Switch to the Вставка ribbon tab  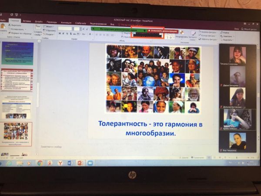[x=27, y=21]
